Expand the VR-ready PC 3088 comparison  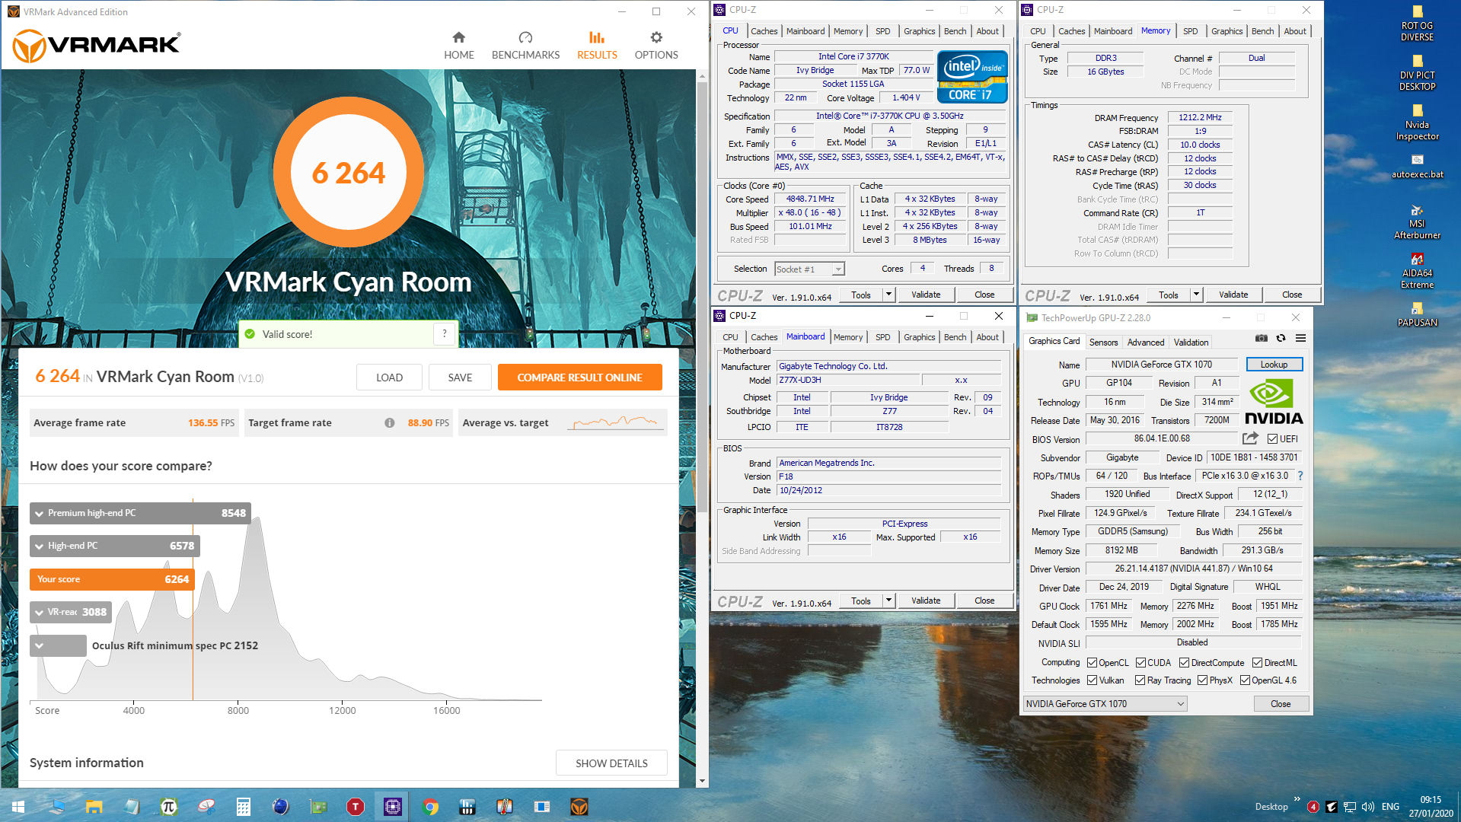(x=39, y=612)
